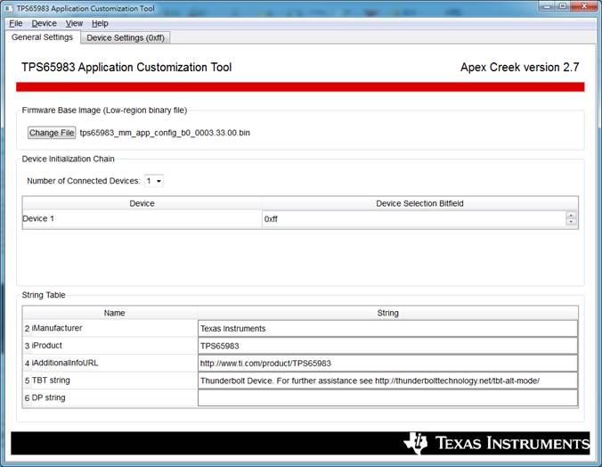Click the application icon in title bar
The width and height of the screenshot is (602, 467).
point(9,8)
